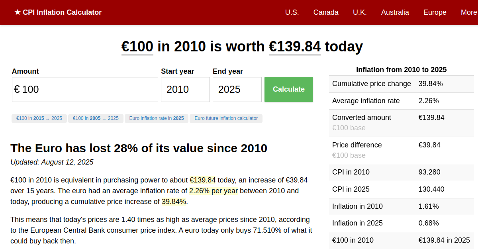478x251 pixels.
Task: Click the Cumulative price change table row
Action: [x=401, y=84]
